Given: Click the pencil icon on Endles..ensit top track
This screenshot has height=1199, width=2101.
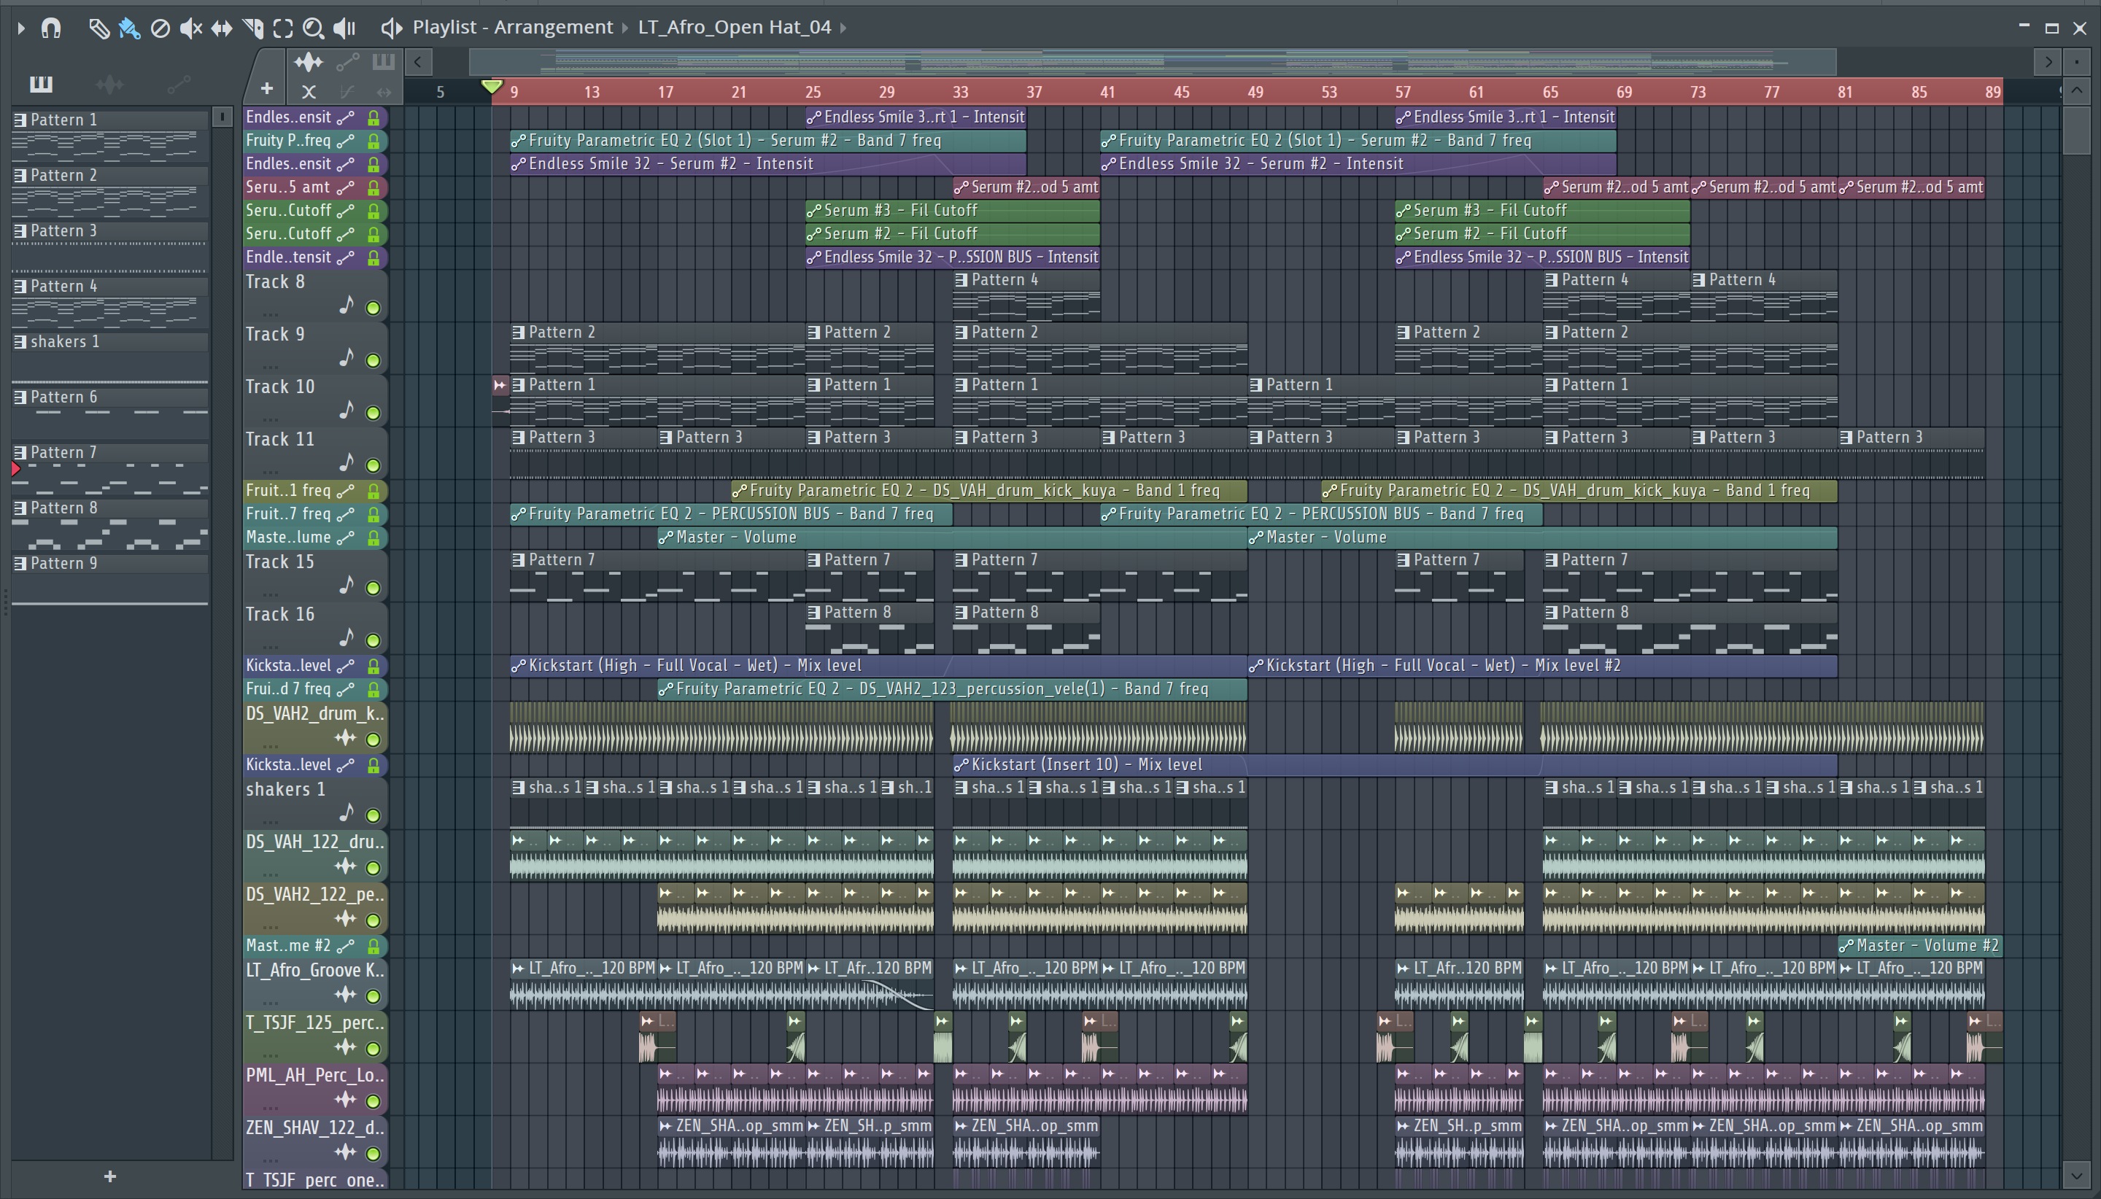Looking at the screenshot, I should [x=346, y=117].
